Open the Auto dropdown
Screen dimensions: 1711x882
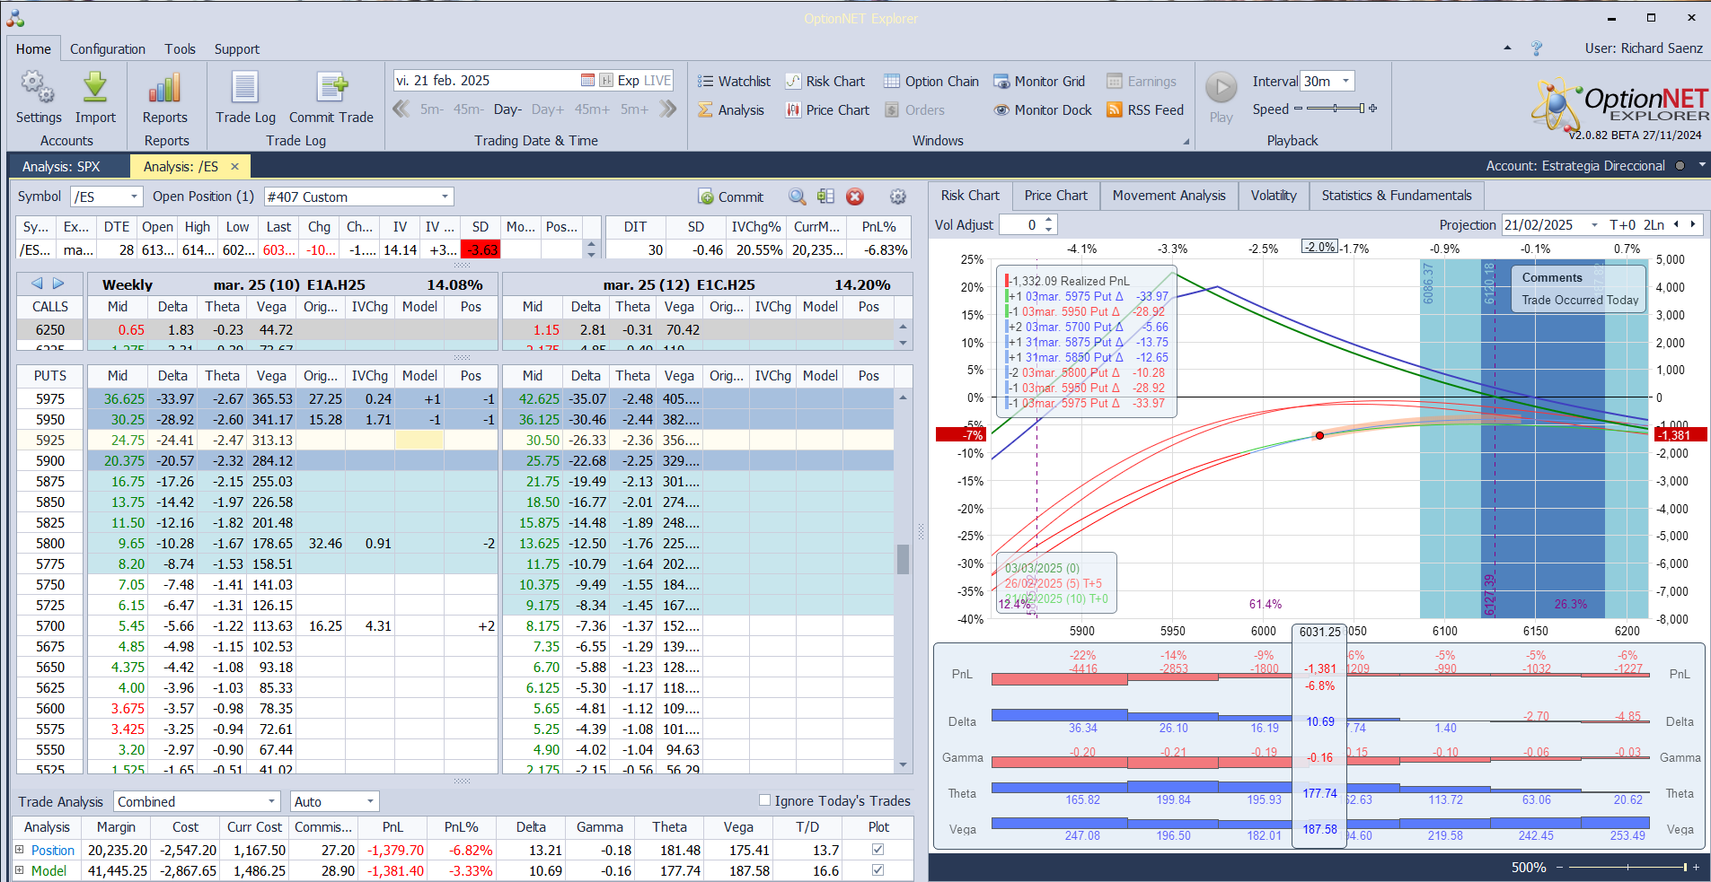369,801
